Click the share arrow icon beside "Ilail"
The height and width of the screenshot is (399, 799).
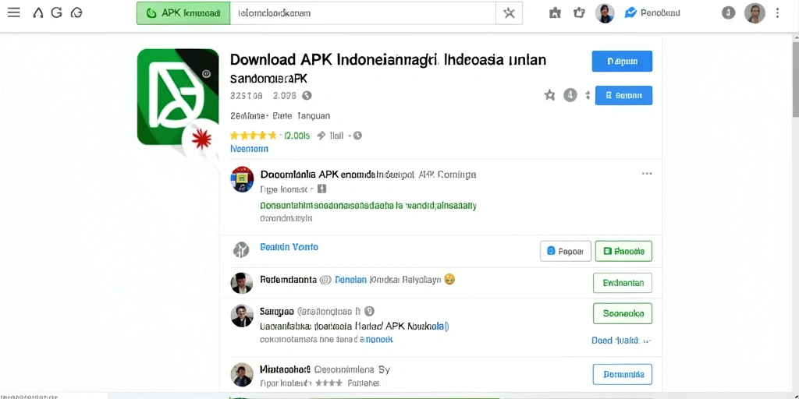(x=321, y=136)
